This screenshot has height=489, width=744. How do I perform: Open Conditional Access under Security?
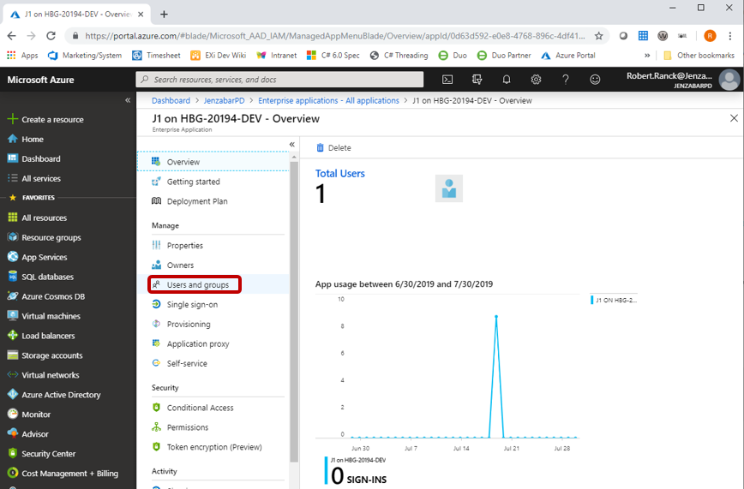pyautogui.click(x=200, y=408)
